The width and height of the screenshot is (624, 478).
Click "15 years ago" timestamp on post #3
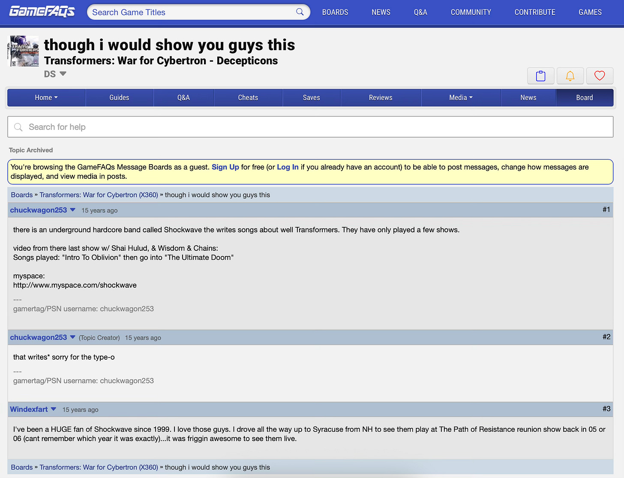click(x=81, y=410)
